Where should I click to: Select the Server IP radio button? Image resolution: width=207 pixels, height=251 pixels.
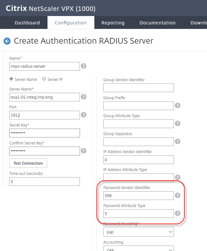point(44,79)
